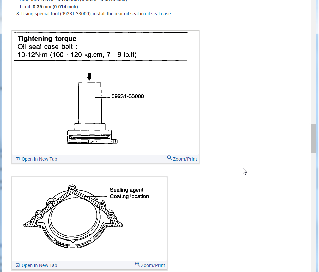
Task: Click Zoom/Print for the tightening torque diagram
Action: click(x=185, y=159)
